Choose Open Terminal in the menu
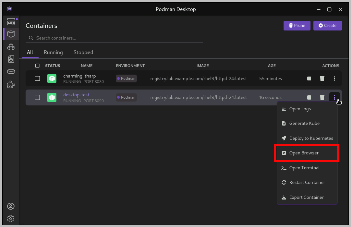Screen dimensions: 351x227 point(304,168)
